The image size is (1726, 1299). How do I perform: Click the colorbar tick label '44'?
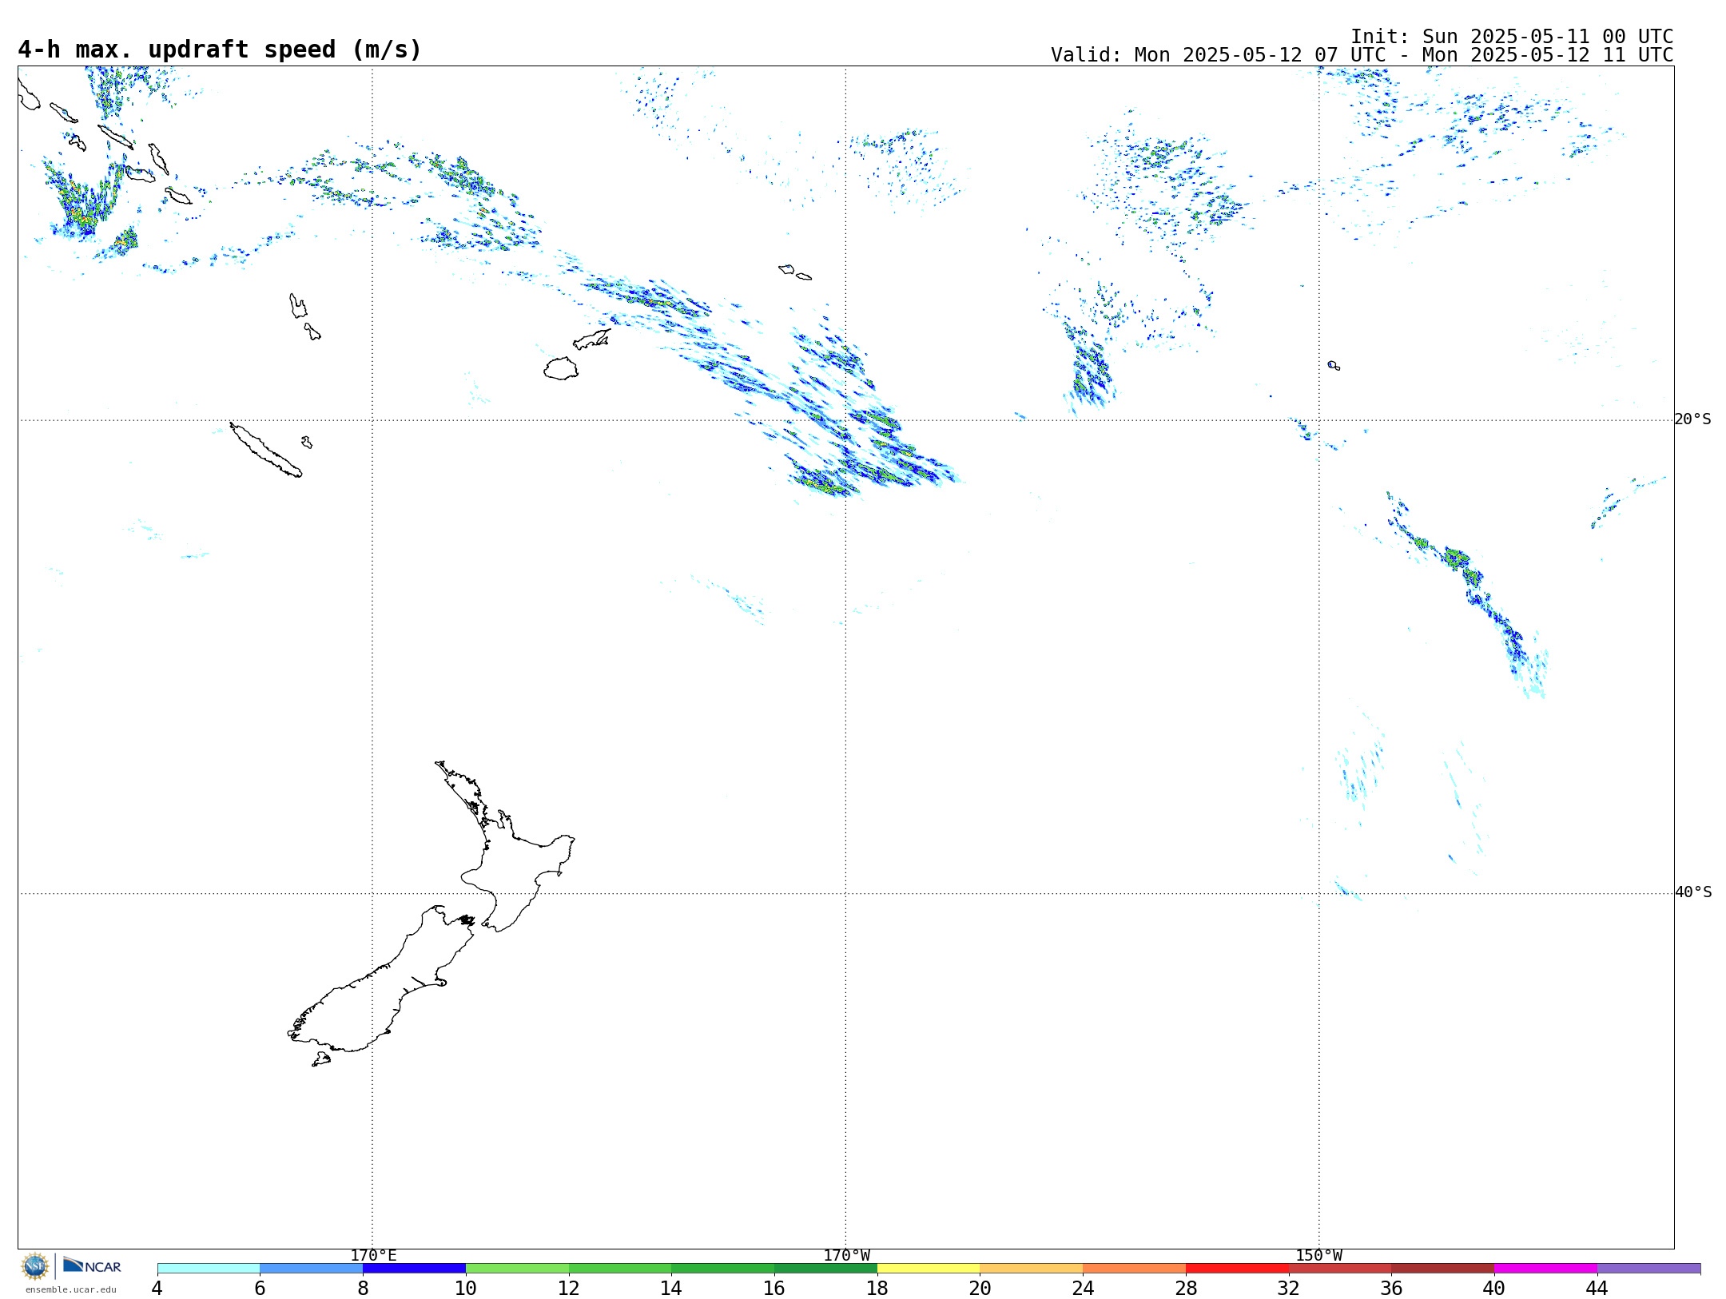[1597, 1288]
